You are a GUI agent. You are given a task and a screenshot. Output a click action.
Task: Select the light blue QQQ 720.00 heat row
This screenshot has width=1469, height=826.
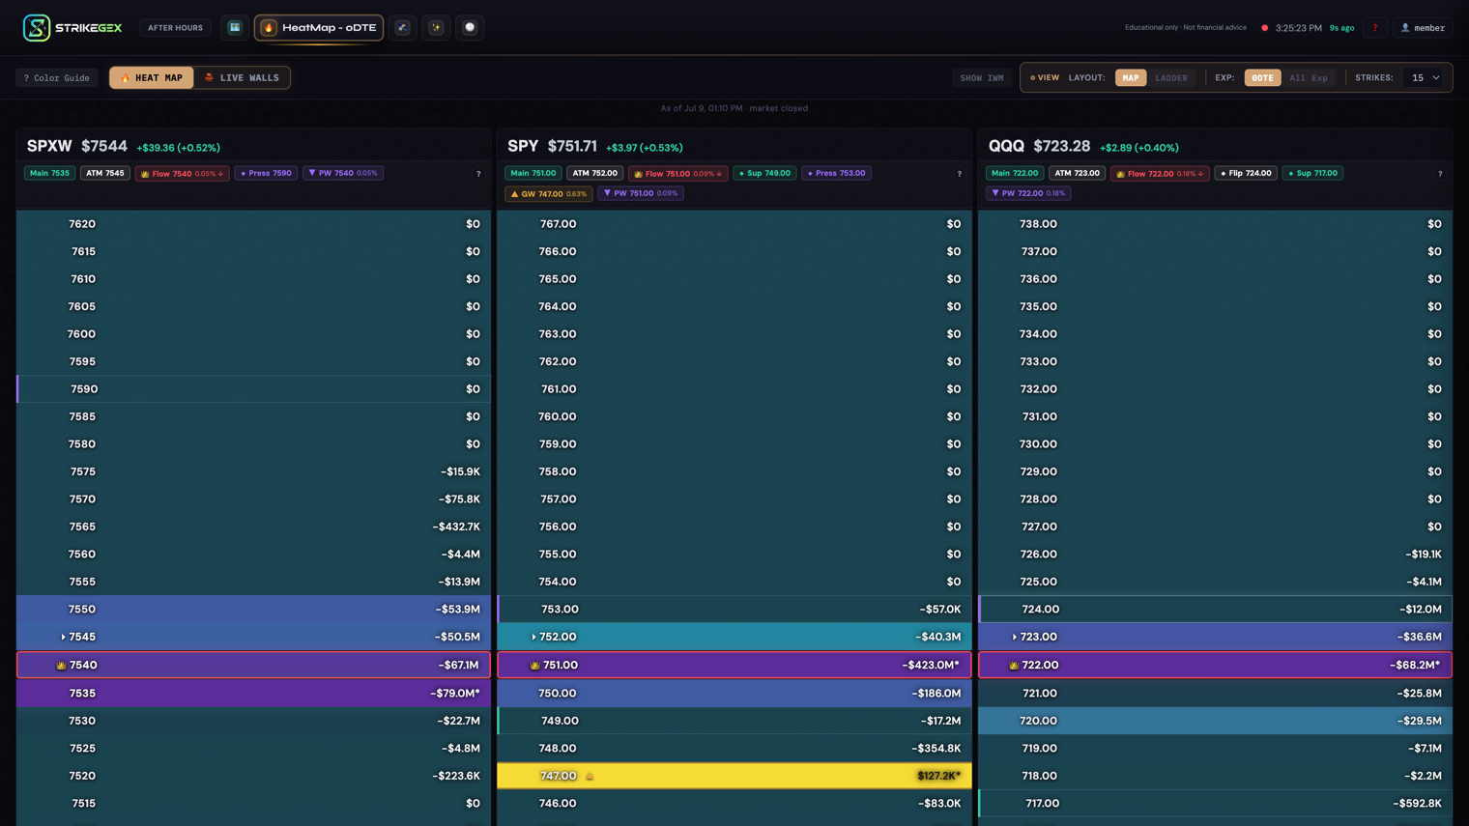1215,721
